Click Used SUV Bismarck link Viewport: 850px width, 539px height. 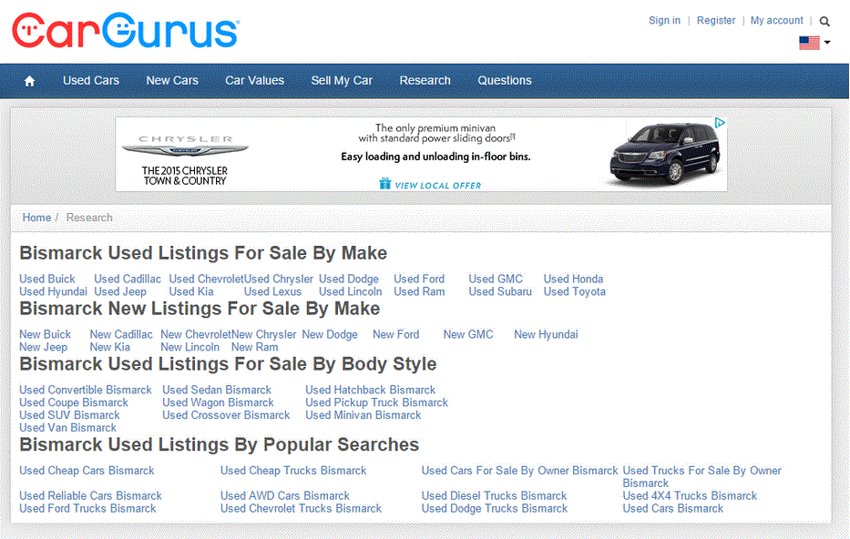[x=69, y=415]
